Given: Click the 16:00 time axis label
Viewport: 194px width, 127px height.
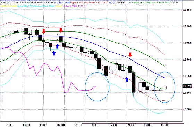Looking at the screenshot, I should [26, 125].
